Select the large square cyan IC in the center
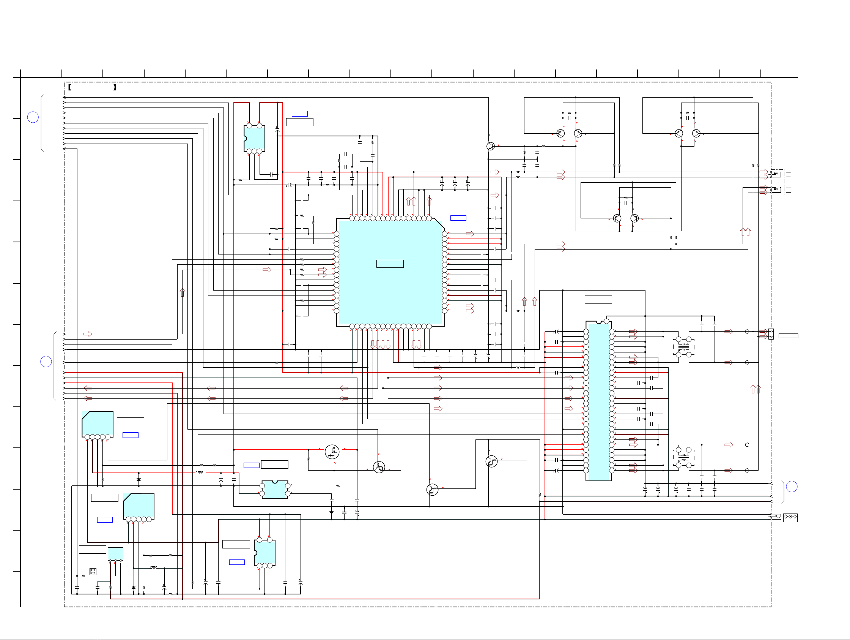The image size is (850, 640). pos(390,272)
